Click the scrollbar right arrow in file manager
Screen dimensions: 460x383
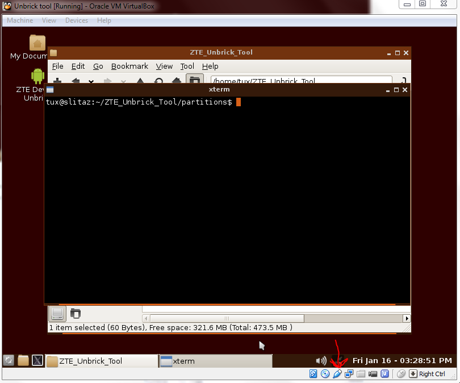click(407, 318)
